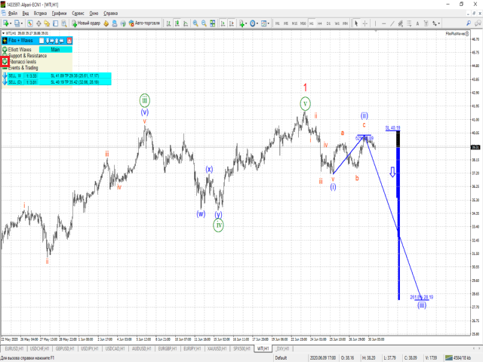Click the search magnifier icon
The image size is (483, 362).
469,23
